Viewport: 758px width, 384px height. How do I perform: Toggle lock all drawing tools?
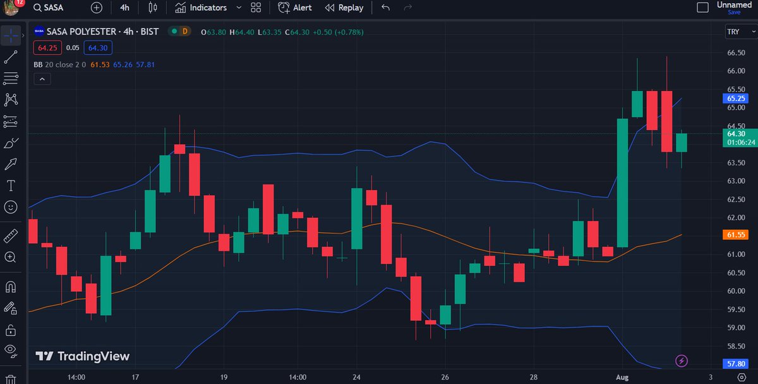click(x=11, y=330)
